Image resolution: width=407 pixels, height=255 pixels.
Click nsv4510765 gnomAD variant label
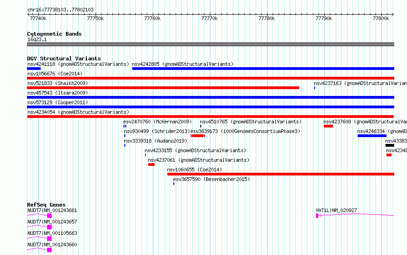pyautogui.click(x=251, y=122)
